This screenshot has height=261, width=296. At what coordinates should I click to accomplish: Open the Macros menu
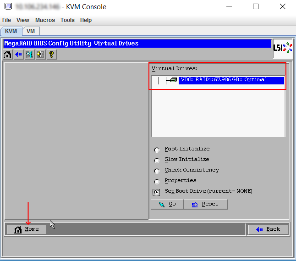tap(45, 20)
